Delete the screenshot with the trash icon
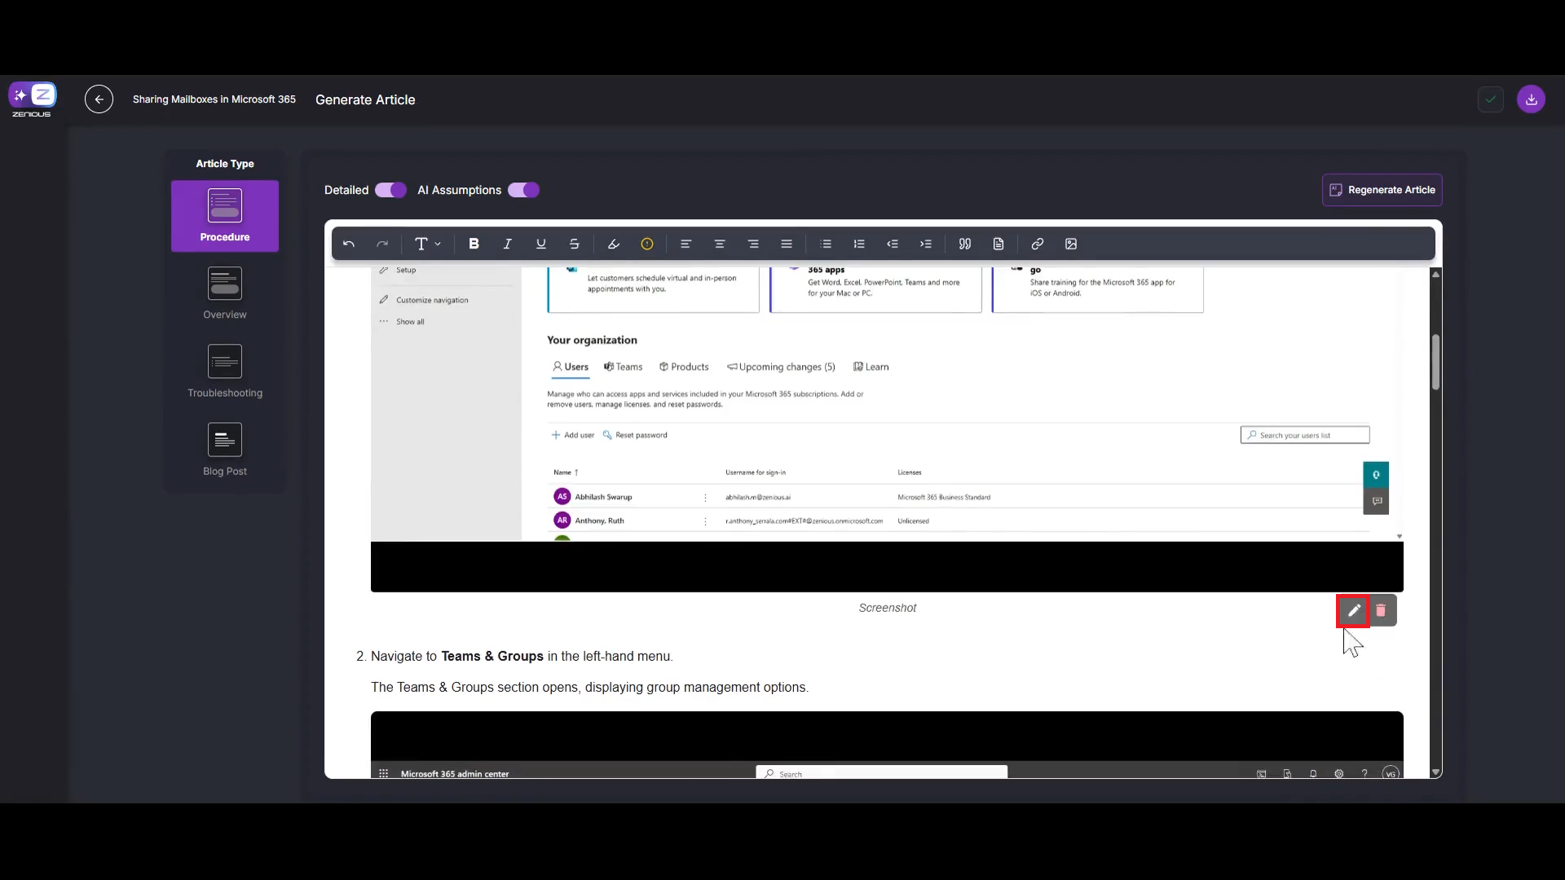 click(x=1381, y=610)
